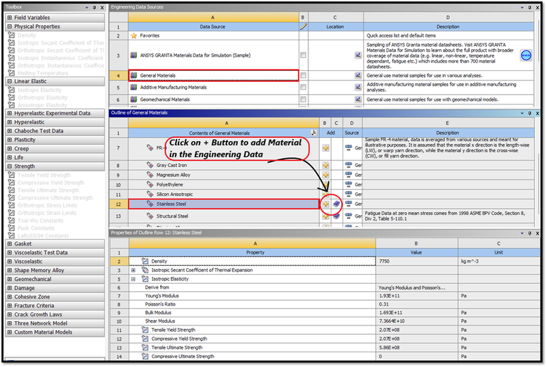
Task: Expand the Plasticity toolbox group
Action: pos(10,140)
